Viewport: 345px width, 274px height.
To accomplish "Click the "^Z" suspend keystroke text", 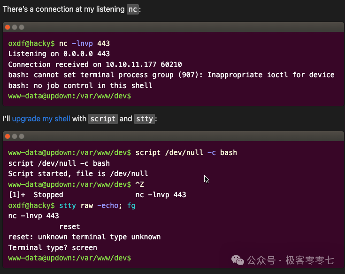I will click(139, 184).
